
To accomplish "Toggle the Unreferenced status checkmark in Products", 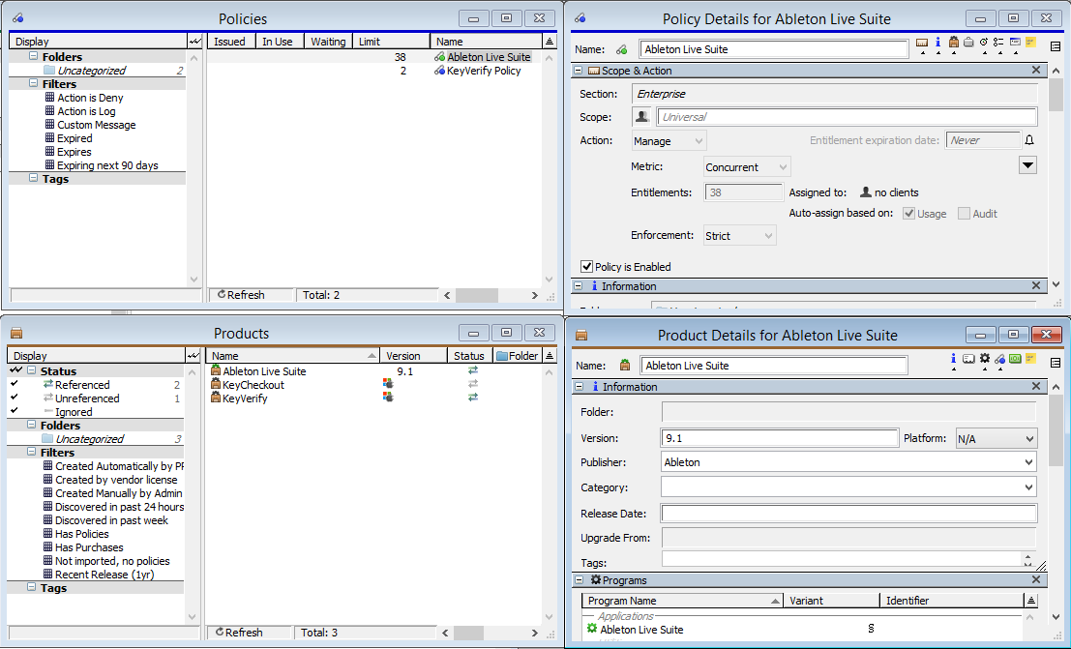I will point(15,397).
